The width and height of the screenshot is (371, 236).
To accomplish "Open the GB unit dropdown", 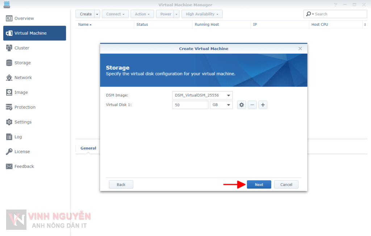I will pyautogui.click(x=228, y=105).
